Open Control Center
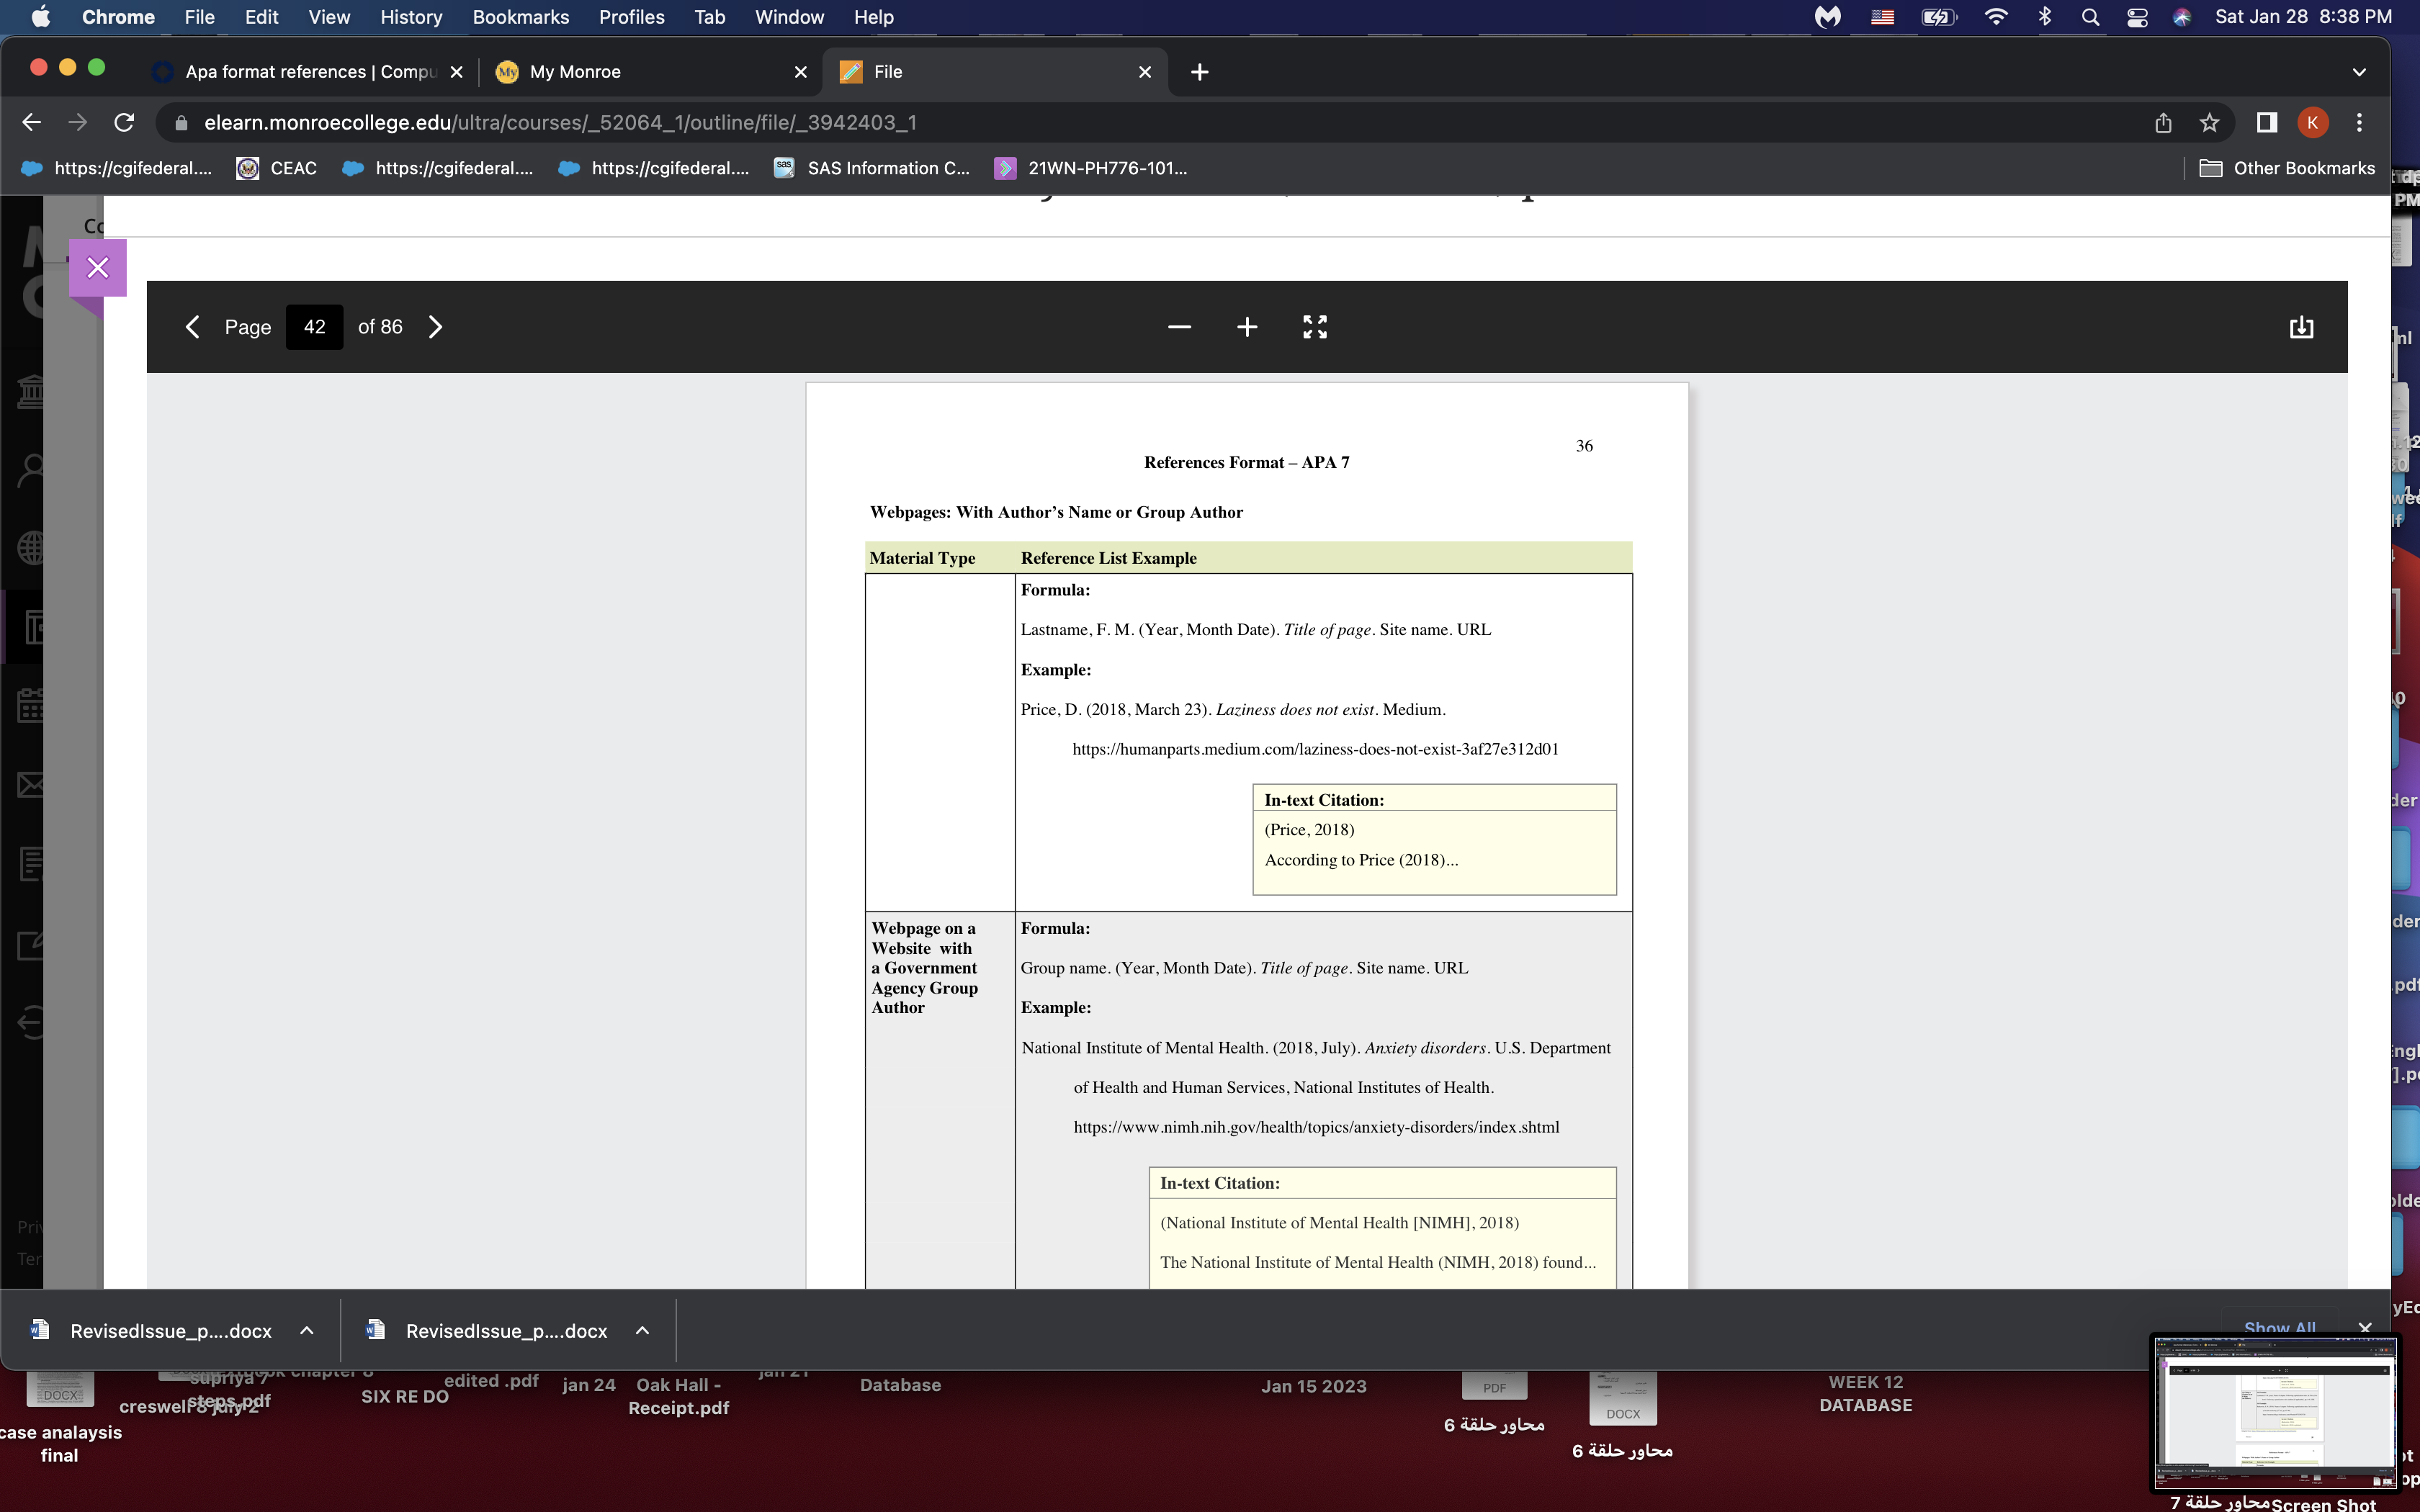 [2137, 17]
